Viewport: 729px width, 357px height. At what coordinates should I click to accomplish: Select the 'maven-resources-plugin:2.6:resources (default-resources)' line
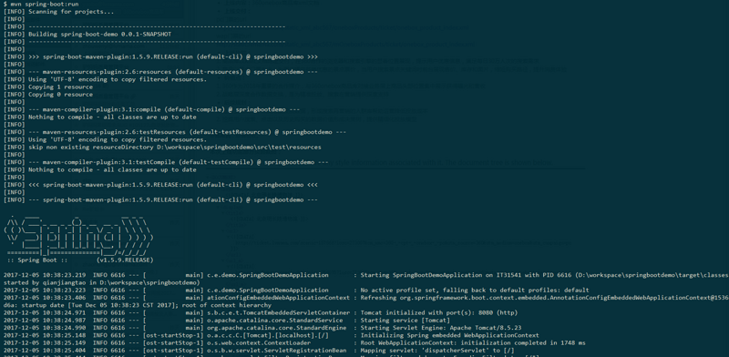click(x=160, y=72)
